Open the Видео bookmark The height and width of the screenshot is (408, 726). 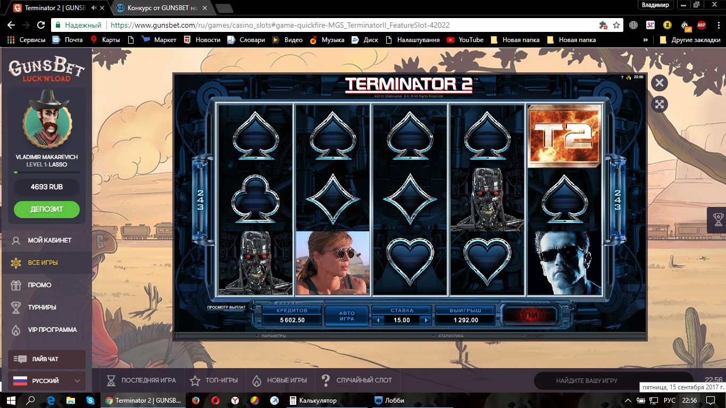287,40
